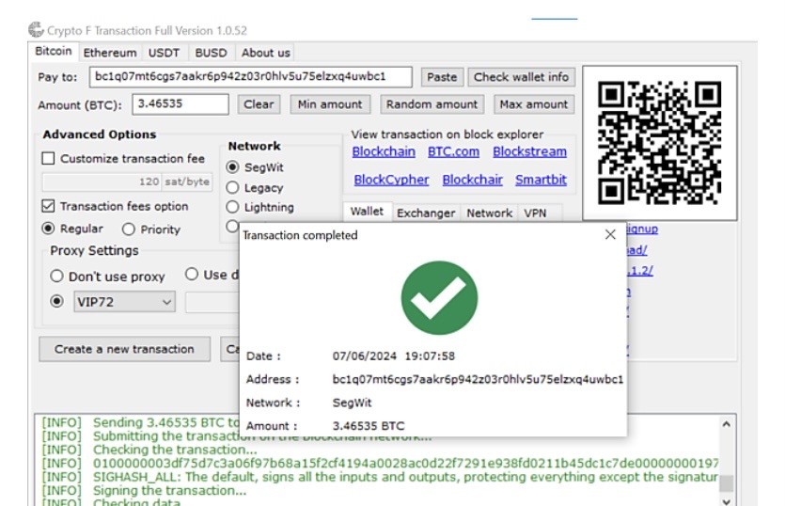Close the Transaction completed dialog
This screenshot has height=506, width=785.
[610, 235]
